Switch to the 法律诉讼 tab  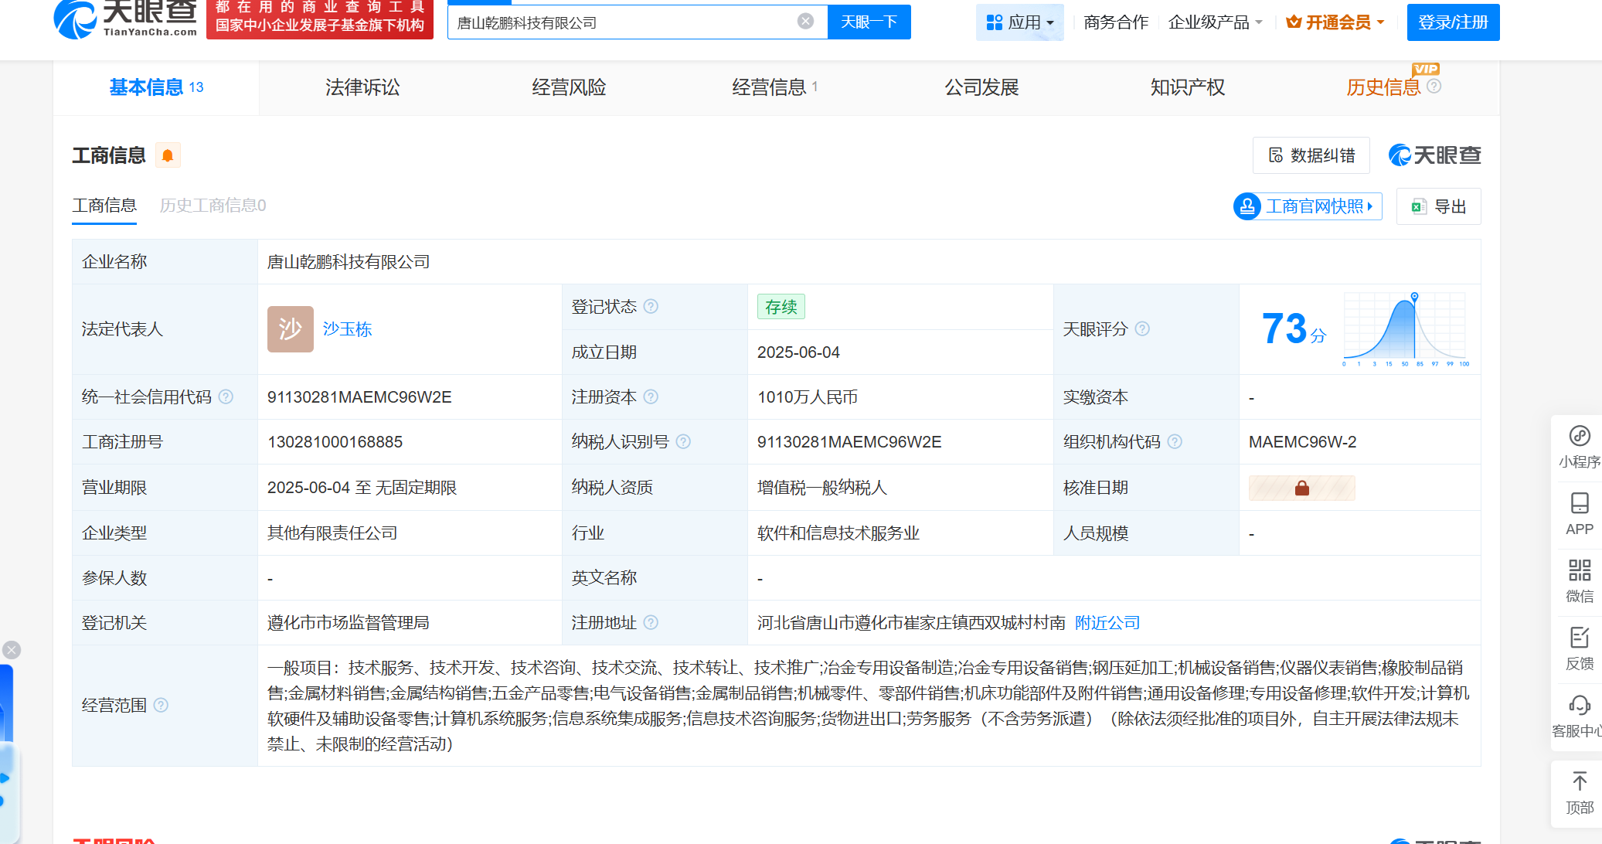coord(362,87)
